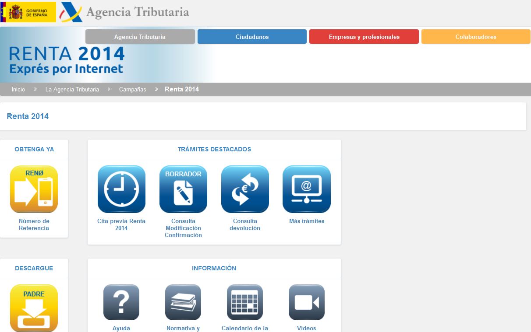Click the Gobierno de España logo
This screenshot has width=531, height=332.
[28, 12]
